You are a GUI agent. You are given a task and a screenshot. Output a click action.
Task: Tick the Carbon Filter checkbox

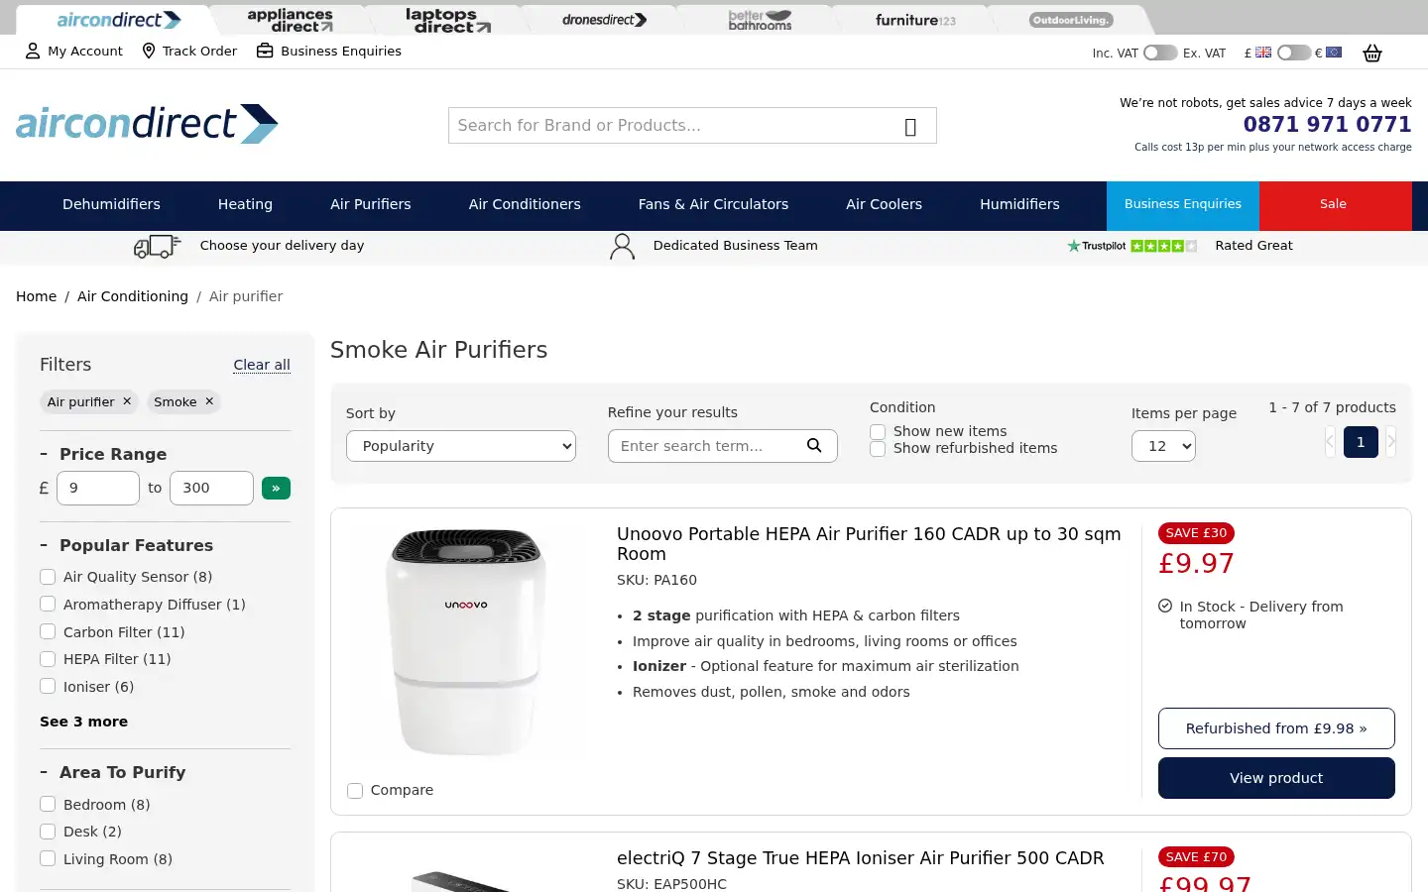click(48, 632)
